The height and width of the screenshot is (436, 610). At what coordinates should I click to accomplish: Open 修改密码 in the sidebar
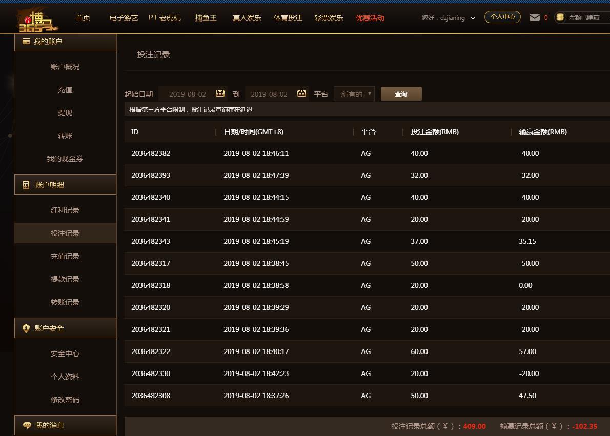tap(65, 400)
